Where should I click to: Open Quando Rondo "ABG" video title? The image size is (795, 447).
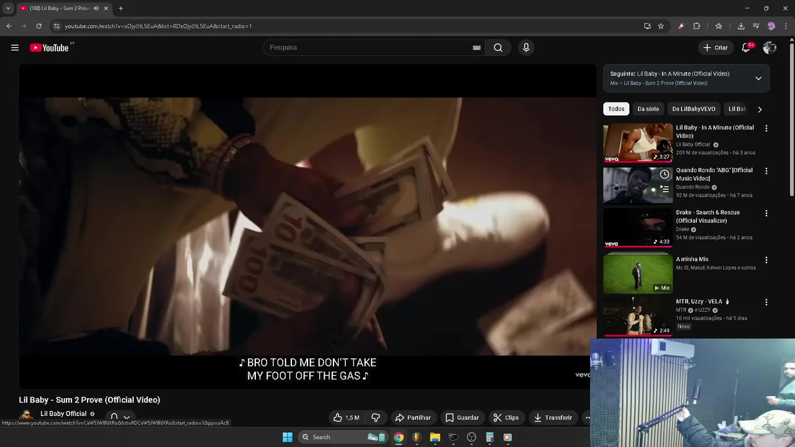(714, 174)
